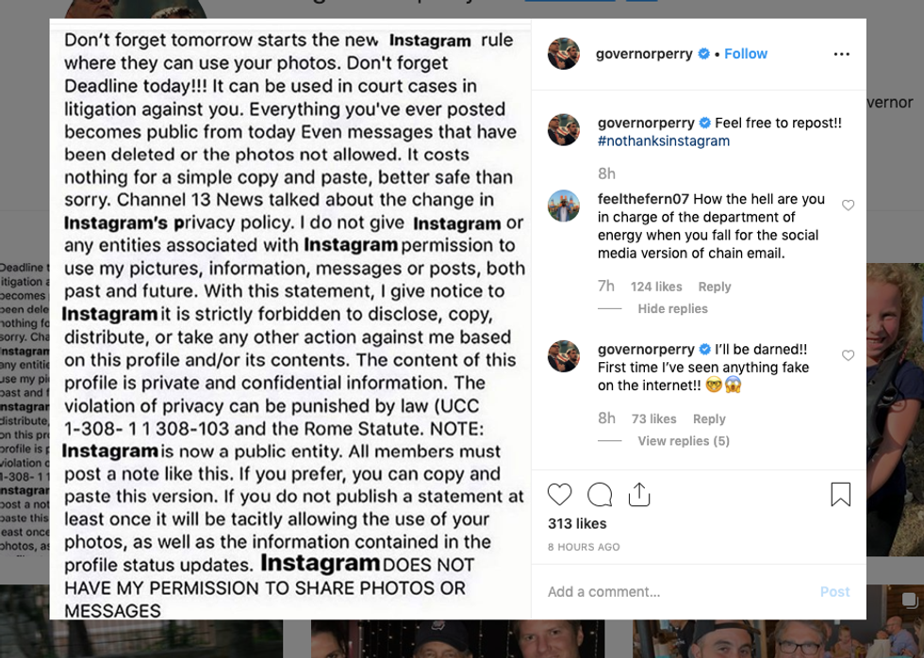This screenshot has height=658, width=924.
Task: Expand View replies (5)
Action: (684, 441)
